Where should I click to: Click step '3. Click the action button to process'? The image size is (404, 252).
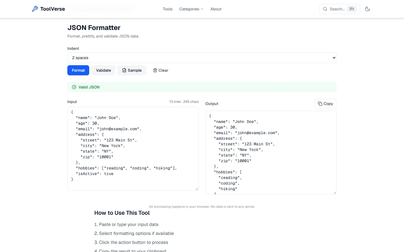click(131, 242)
